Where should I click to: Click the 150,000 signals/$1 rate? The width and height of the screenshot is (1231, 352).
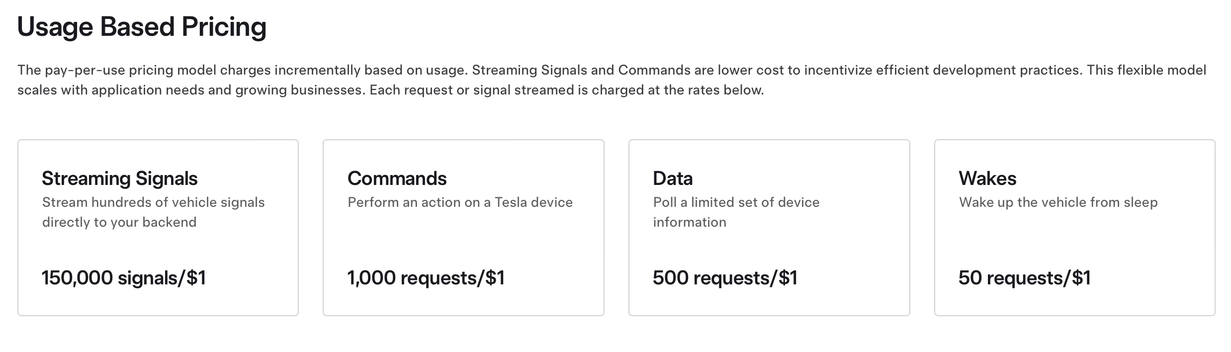[x=124, y=278]
